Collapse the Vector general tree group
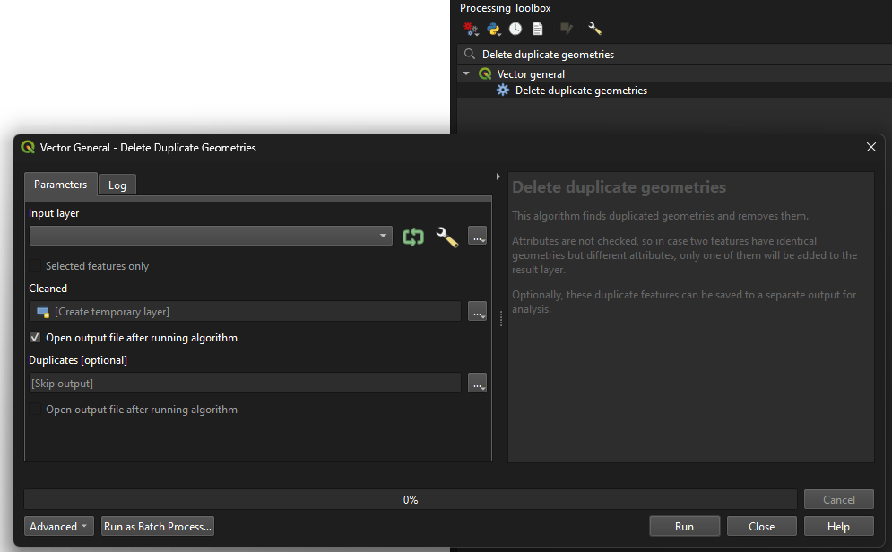The height and width of the screenshot is (552, 892). [466, 74]
